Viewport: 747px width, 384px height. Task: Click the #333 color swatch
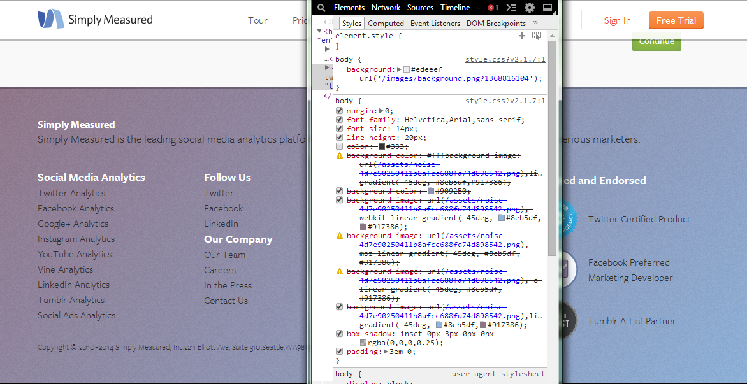point(382,146)
